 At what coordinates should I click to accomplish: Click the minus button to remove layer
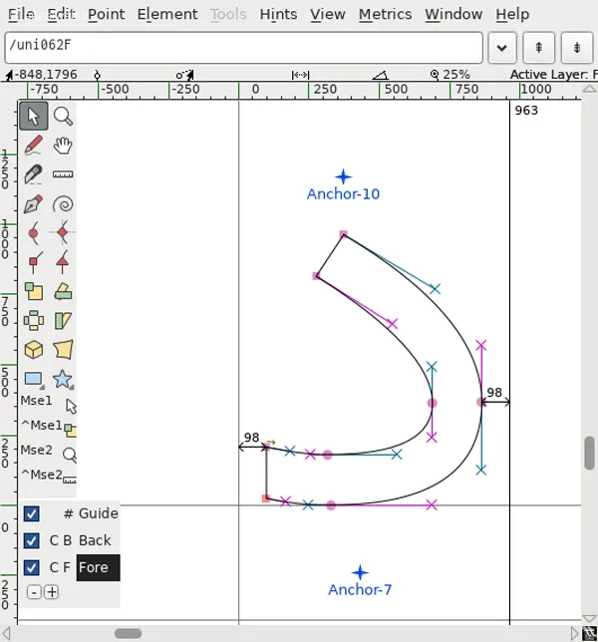pyautogui.click(x=34, y=591)
